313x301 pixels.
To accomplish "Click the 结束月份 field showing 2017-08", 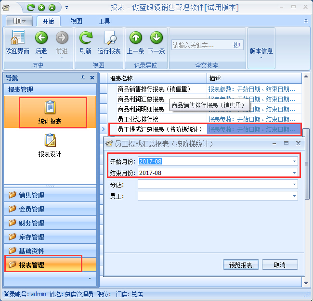I will 215,173.
